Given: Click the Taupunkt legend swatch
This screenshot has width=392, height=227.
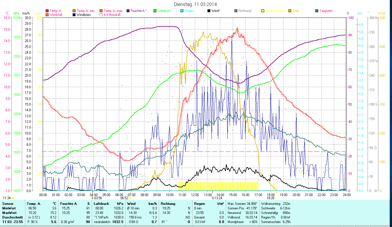Looking at the screenshot, I should tap(317, 11).
